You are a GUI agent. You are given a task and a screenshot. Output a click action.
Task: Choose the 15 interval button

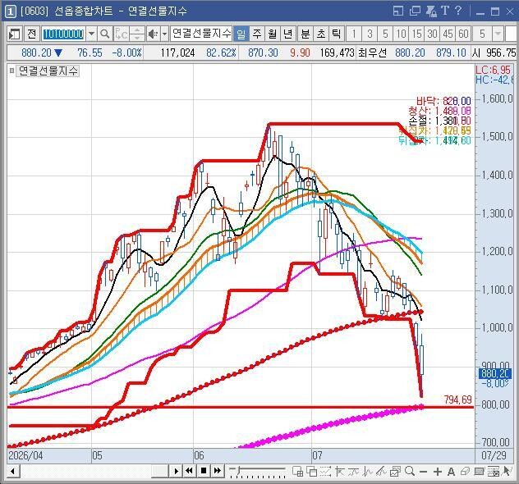click(x=416, y=34)
